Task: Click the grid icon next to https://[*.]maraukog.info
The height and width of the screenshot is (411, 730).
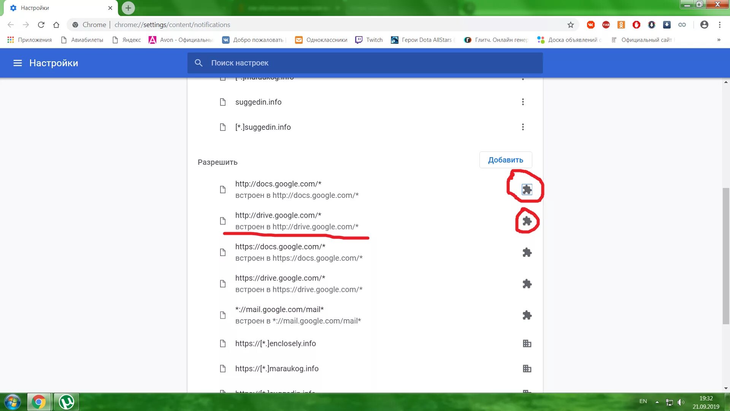Action: (x=527, y=368)
